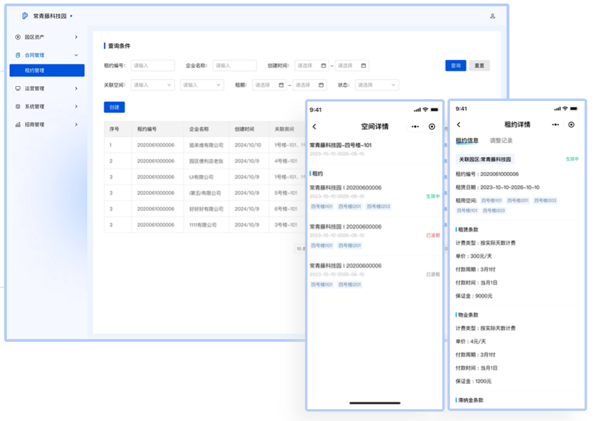Open calendar icon in 创建时间 start date

point(323,66)
